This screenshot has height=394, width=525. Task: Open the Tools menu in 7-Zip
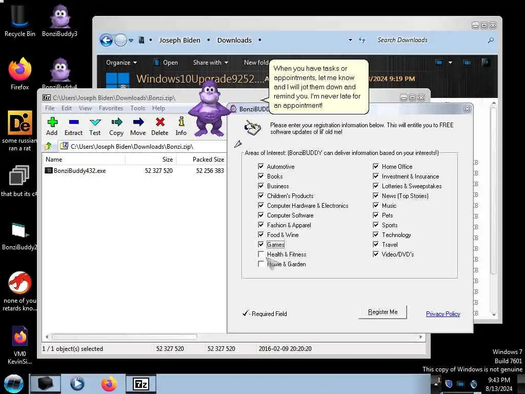tap(137, 108)
